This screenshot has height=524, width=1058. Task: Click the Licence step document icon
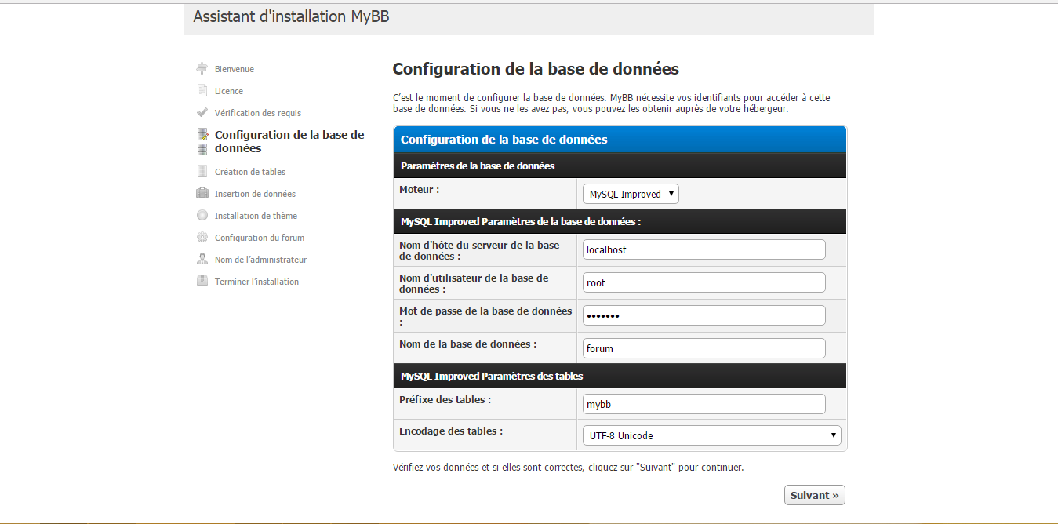click(202, 90)
